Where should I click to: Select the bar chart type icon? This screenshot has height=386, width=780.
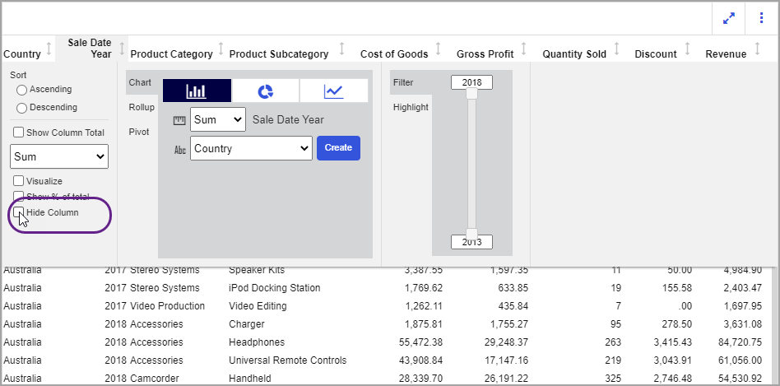coord(197,91)
